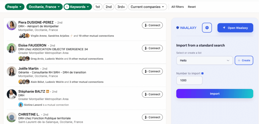259x124 pixels.
Task: Reset the search filters
Action: coord(192,7)
